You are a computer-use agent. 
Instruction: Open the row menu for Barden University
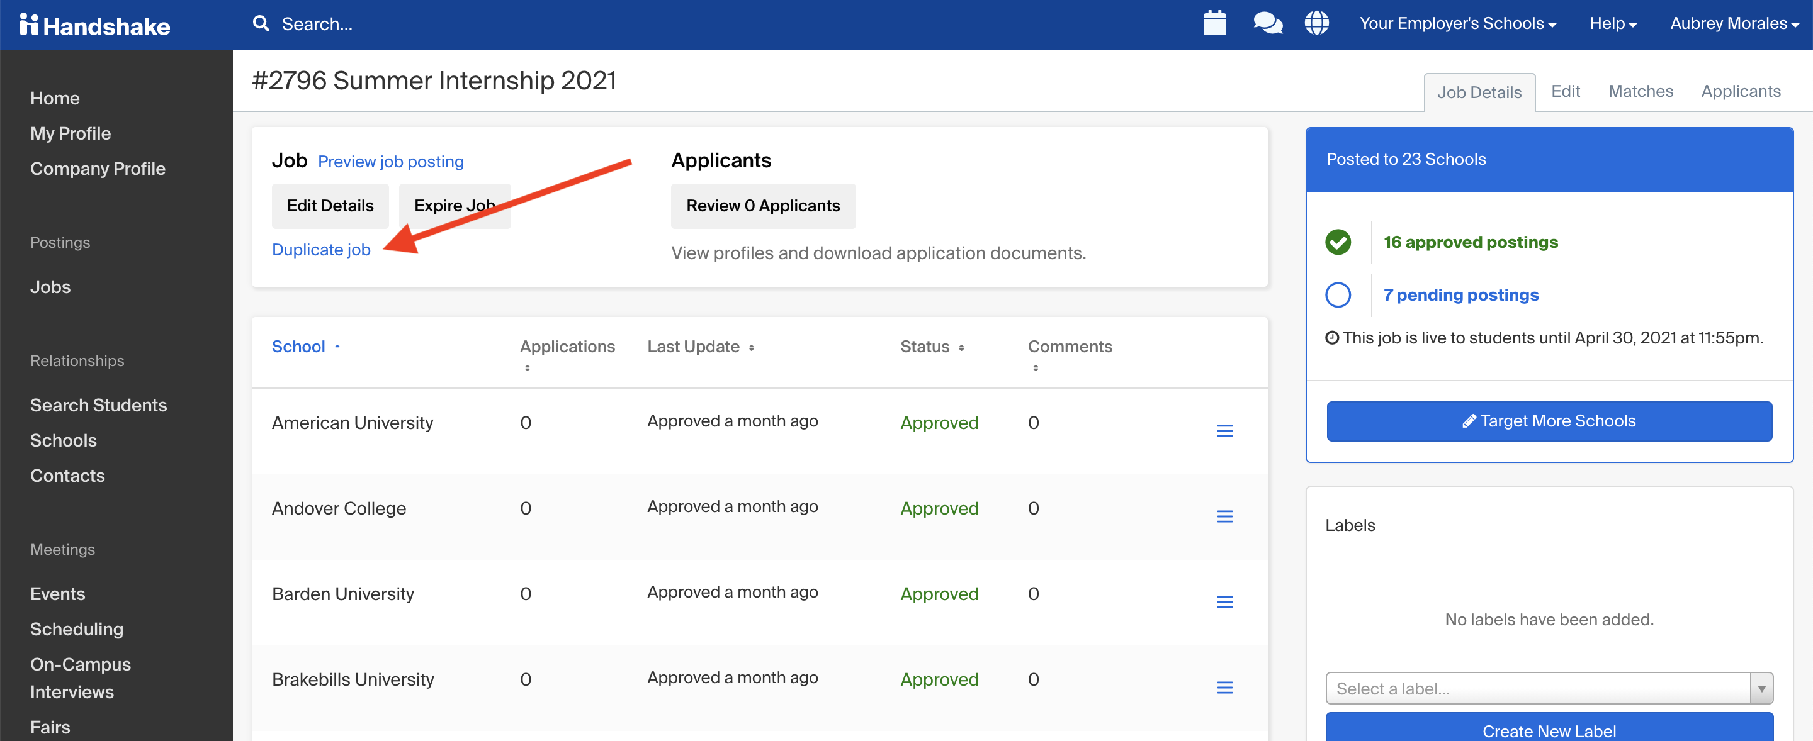[1226, 602]
